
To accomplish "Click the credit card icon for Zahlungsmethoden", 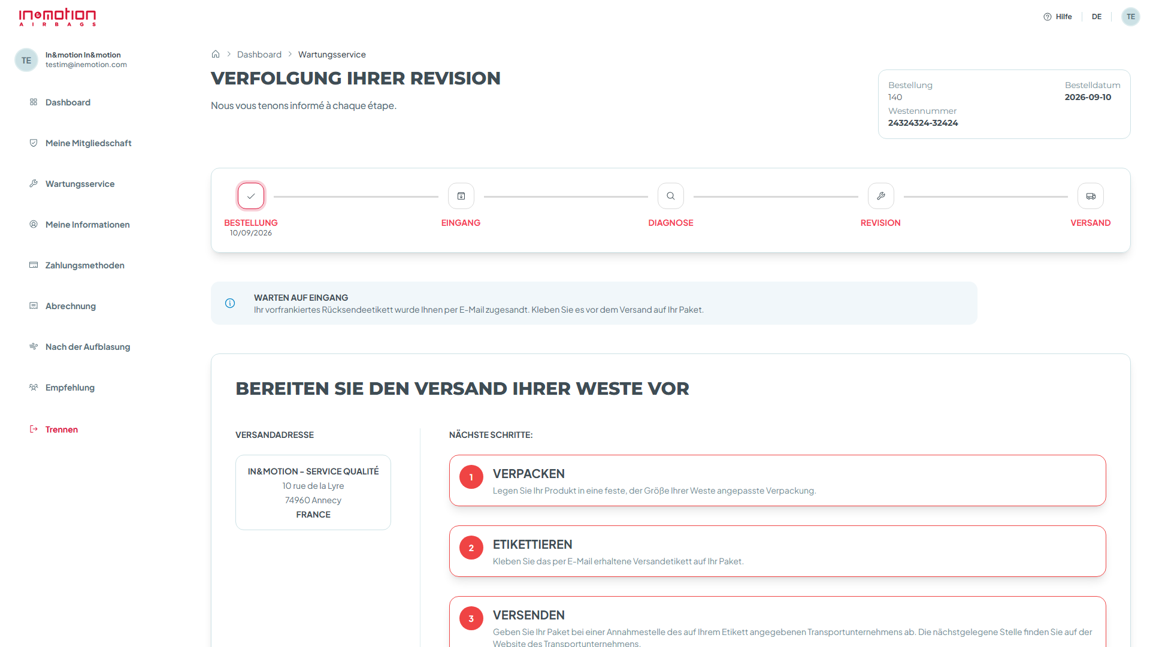I will pyautogui.click(x=34, y=265).
